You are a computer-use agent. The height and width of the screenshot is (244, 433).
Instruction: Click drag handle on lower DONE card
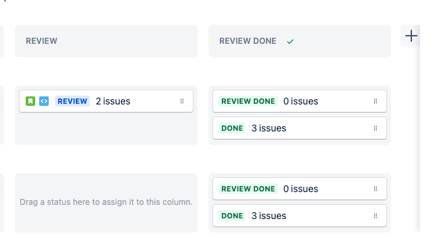click(375, 216)
